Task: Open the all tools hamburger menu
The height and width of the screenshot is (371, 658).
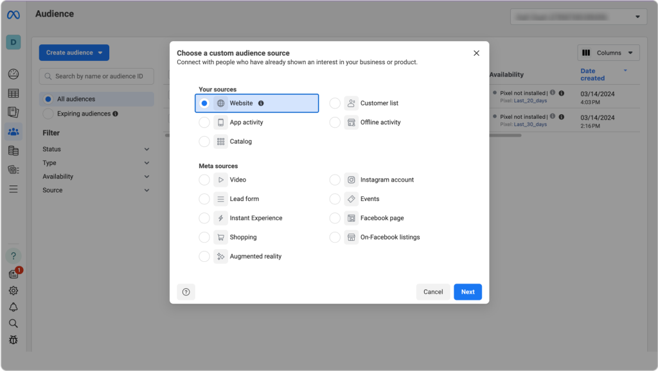Action: pyautogui.click(x=13, y=189)
